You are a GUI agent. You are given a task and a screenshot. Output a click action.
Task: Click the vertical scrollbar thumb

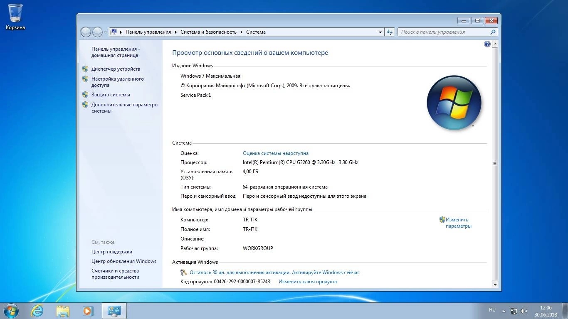495,163
